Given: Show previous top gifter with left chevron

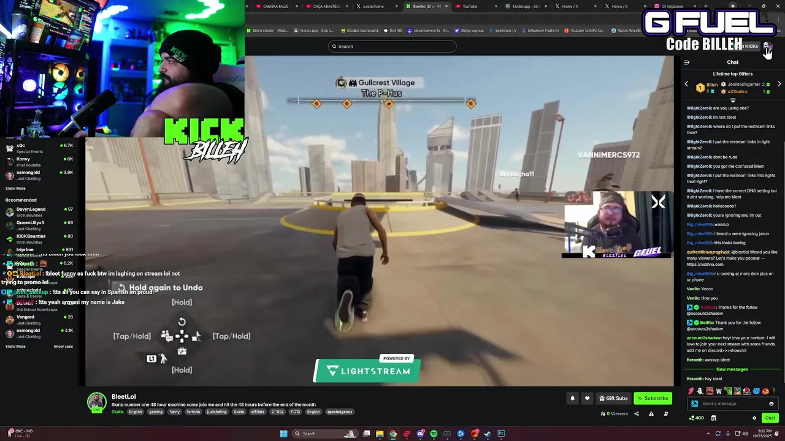Looking at the screenshot, I should pyautogui.click(x=686, y=84).
